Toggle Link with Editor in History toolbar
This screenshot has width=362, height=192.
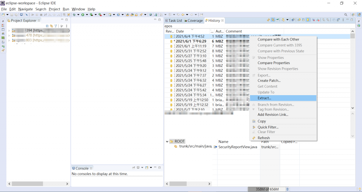273,20
